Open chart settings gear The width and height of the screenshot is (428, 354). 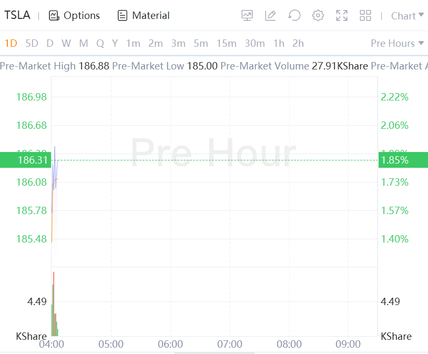pos(318,16)
